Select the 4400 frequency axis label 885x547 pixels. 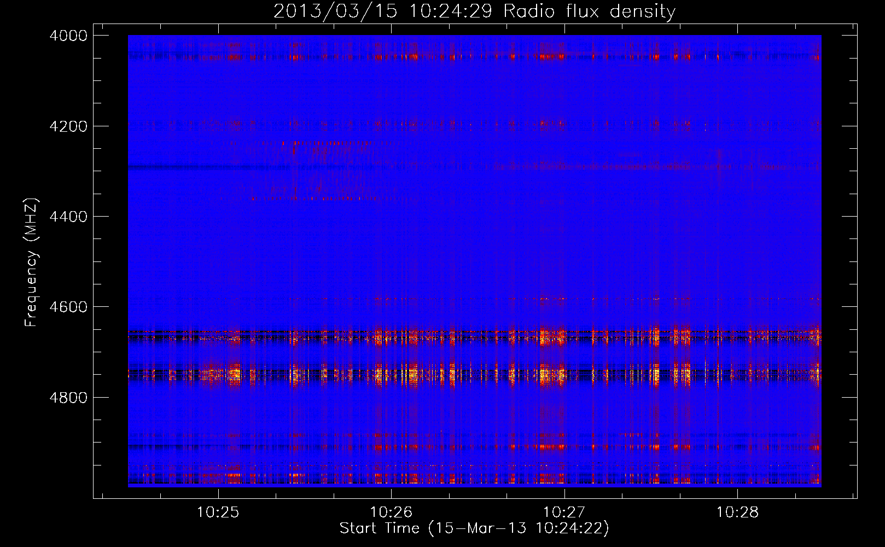(x=68, y=217)
